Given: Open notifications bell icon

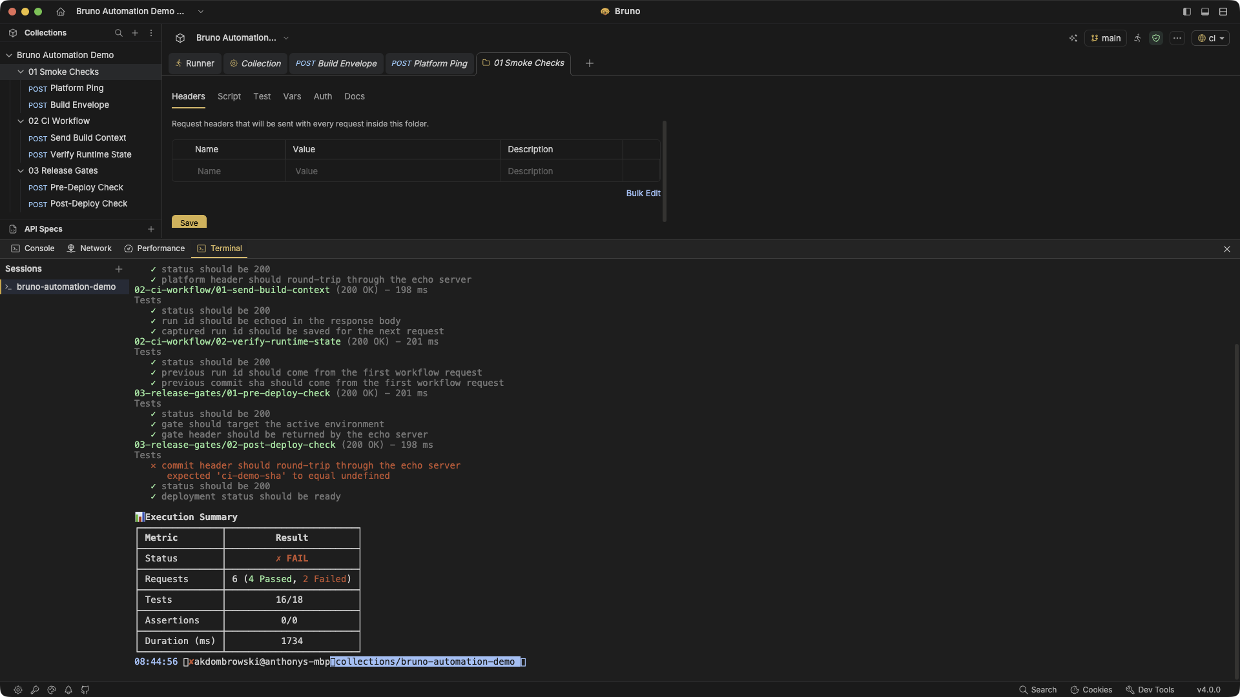Looking at the screenshot, I should click(68, 690).
